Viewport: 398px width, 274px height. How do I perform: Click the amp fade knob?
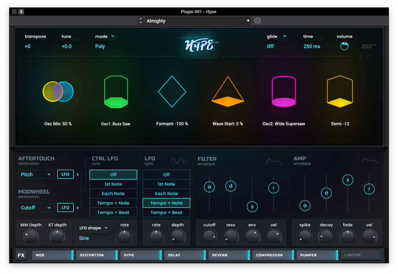point(348,236)
